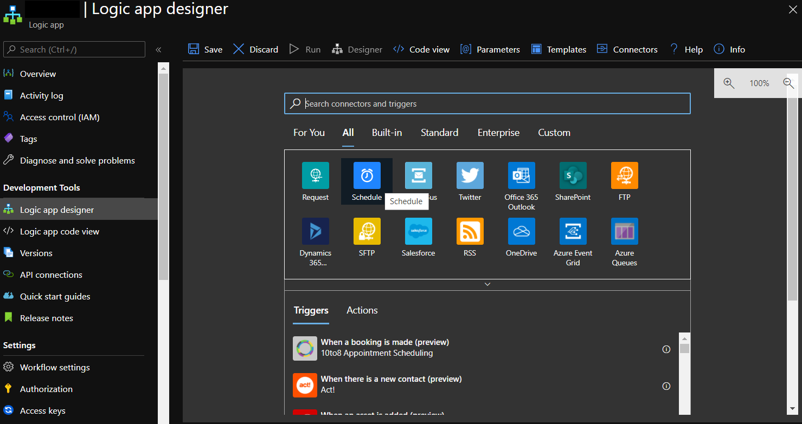
Task: Show Info from the toolbar
Action: (x=729, y=49)
